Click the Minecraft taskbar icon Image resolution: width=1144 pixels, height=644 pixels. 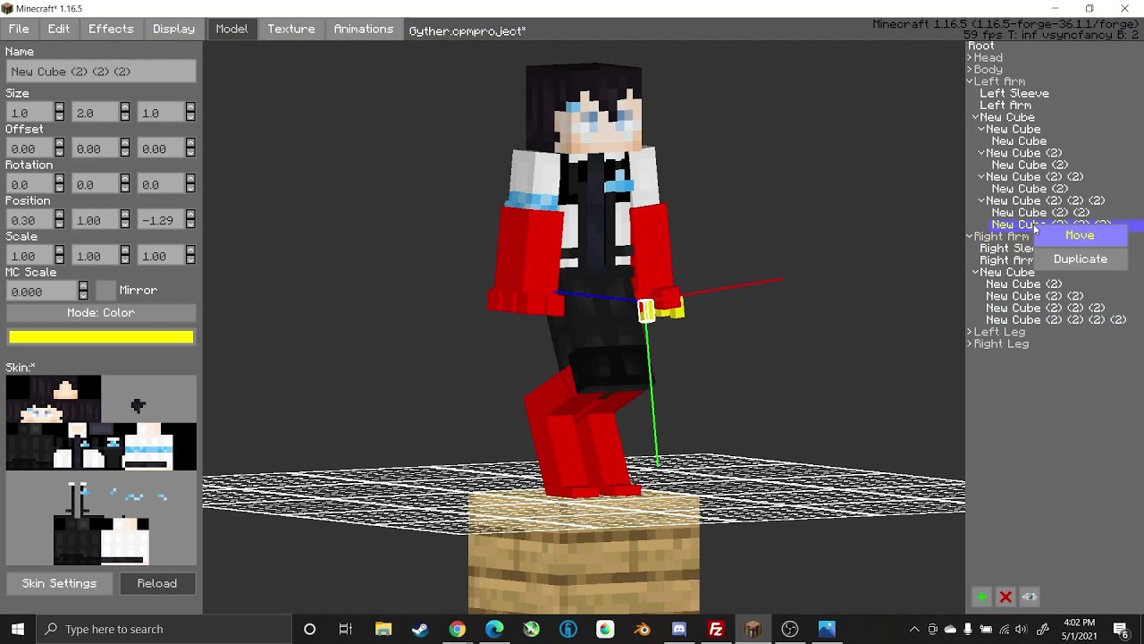[x=753, y=629]
